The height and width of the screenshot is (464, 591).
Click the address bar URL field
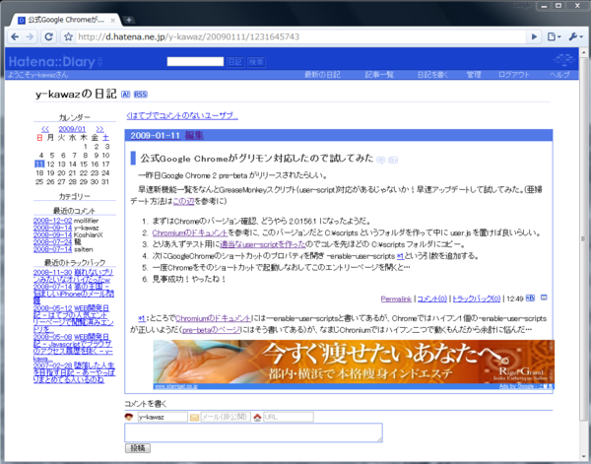point(299,36)
